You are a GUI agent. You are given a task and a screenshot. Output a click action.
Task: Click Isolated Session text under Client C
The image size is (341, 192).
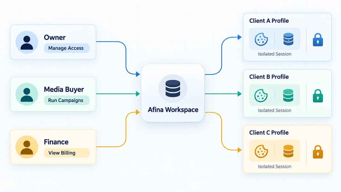click(x=274, y=166)
